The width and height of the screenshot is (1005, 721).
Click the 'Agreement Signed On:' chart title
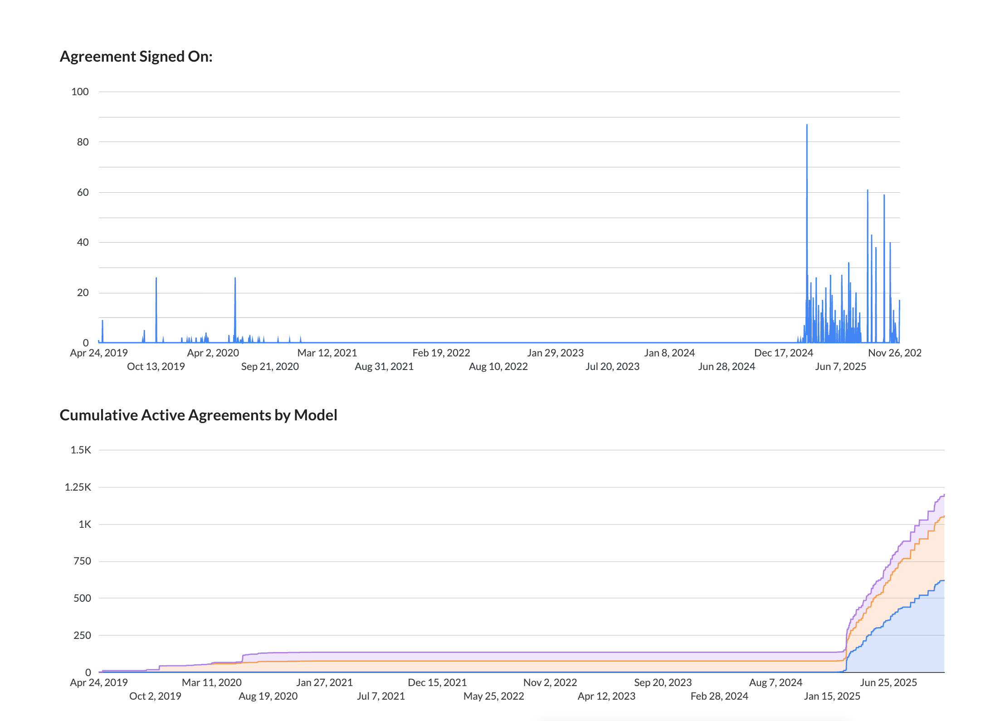point(136,57)
